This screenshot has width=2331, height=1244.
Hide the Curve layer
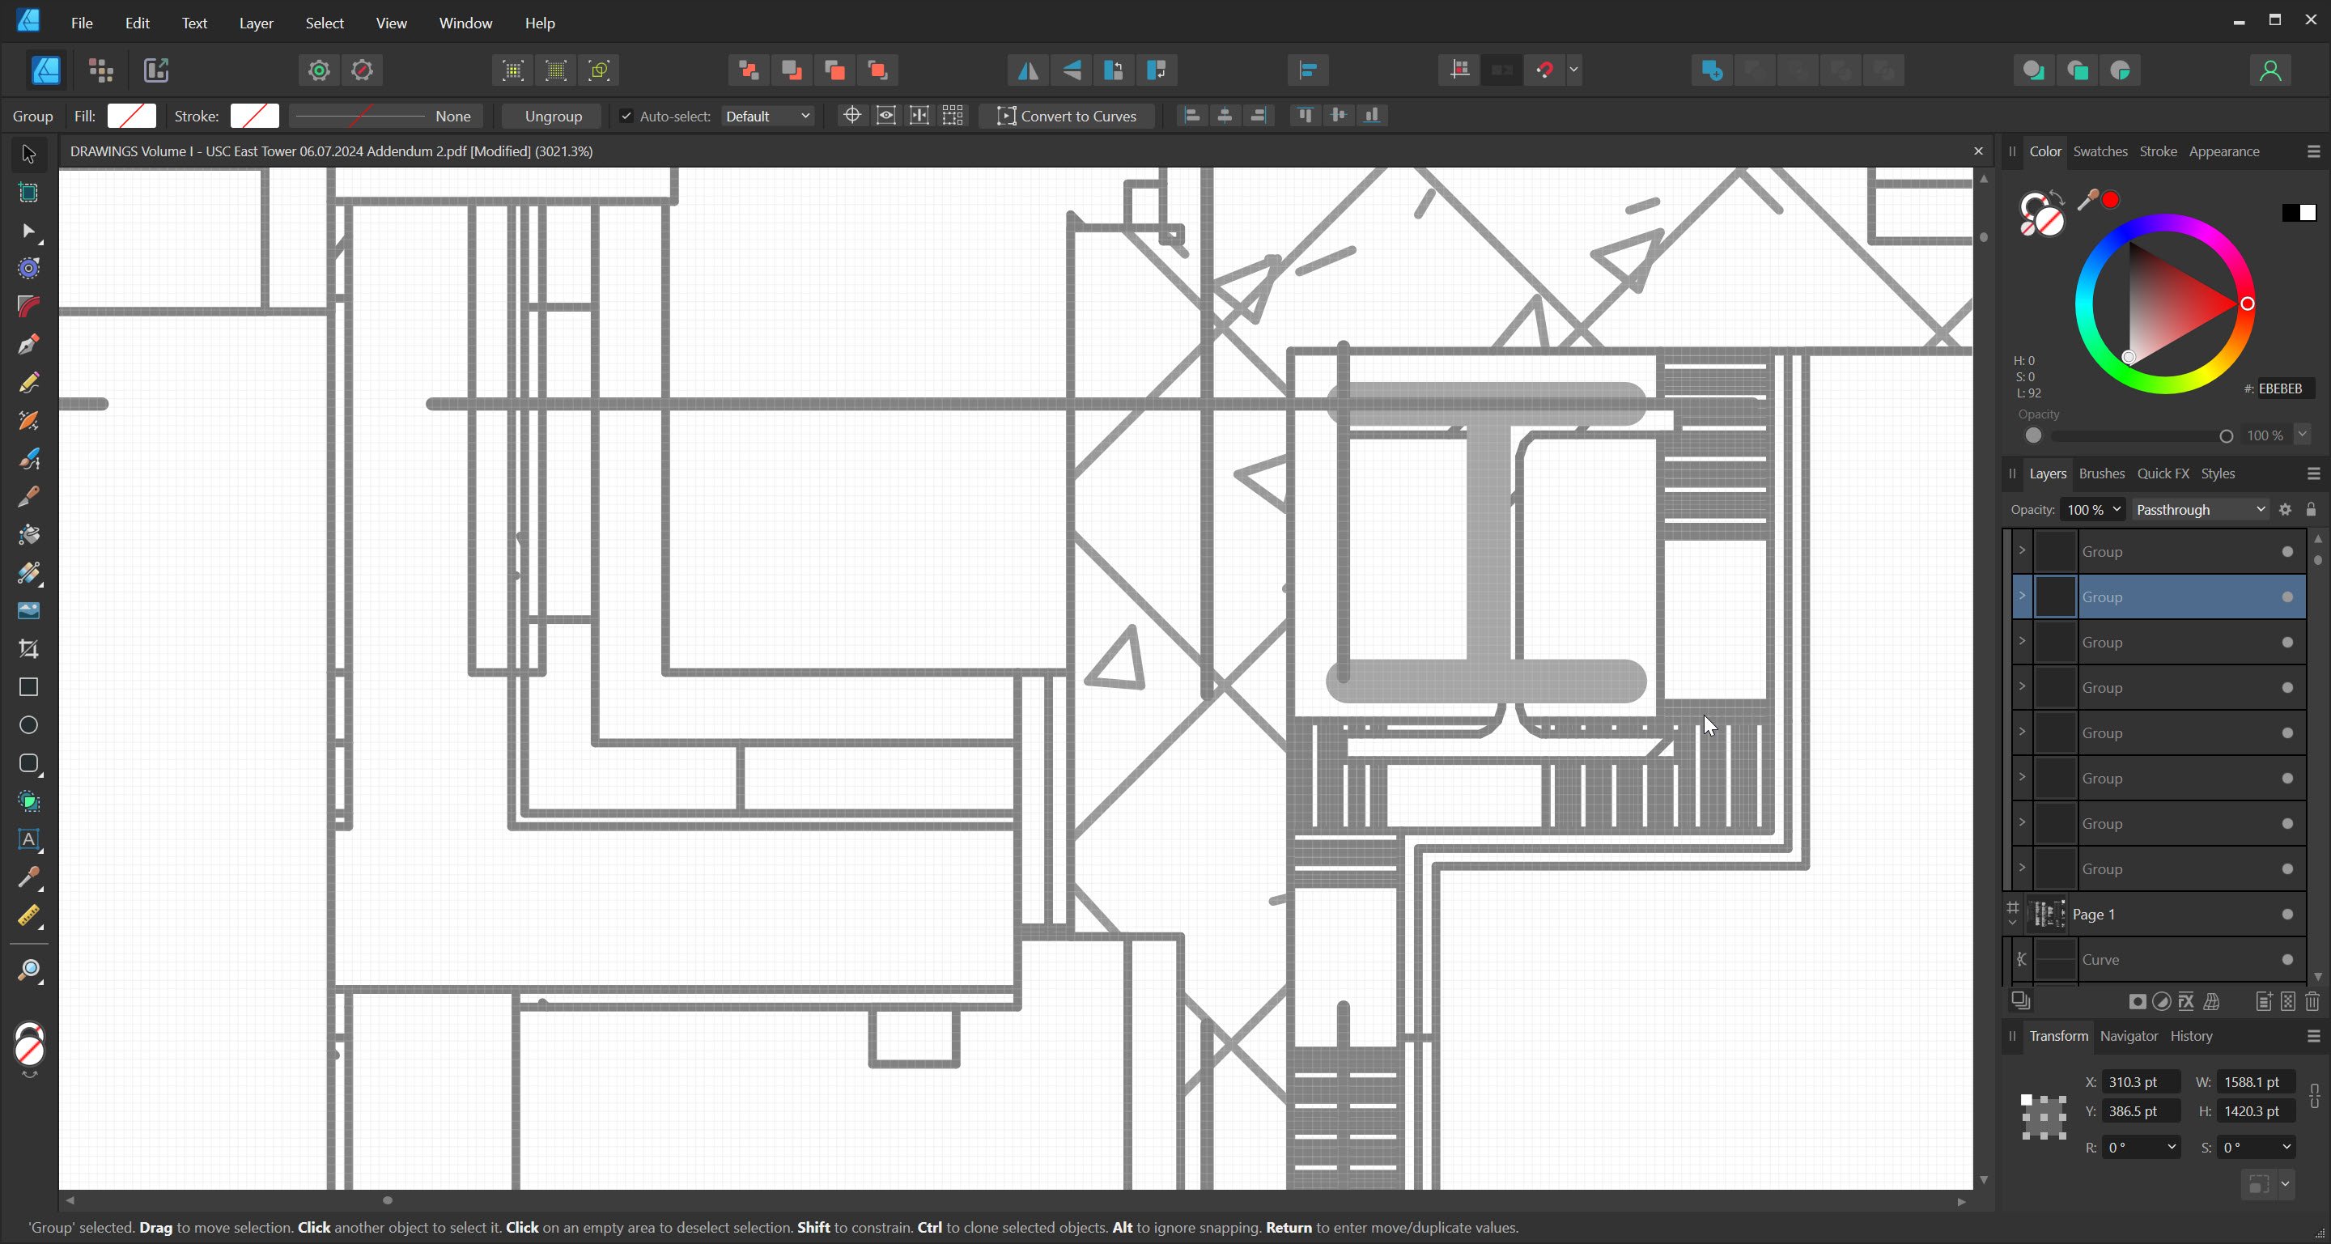(x=2287, y=959)
